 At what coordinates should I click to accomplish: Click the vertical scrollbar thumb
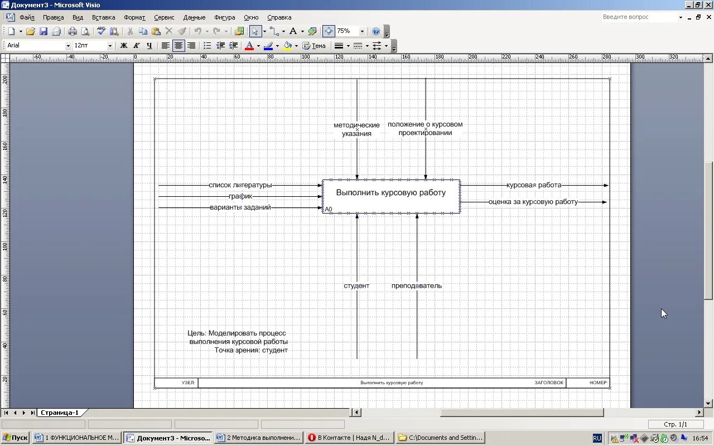pyautogui.click(x=709, y=232)
